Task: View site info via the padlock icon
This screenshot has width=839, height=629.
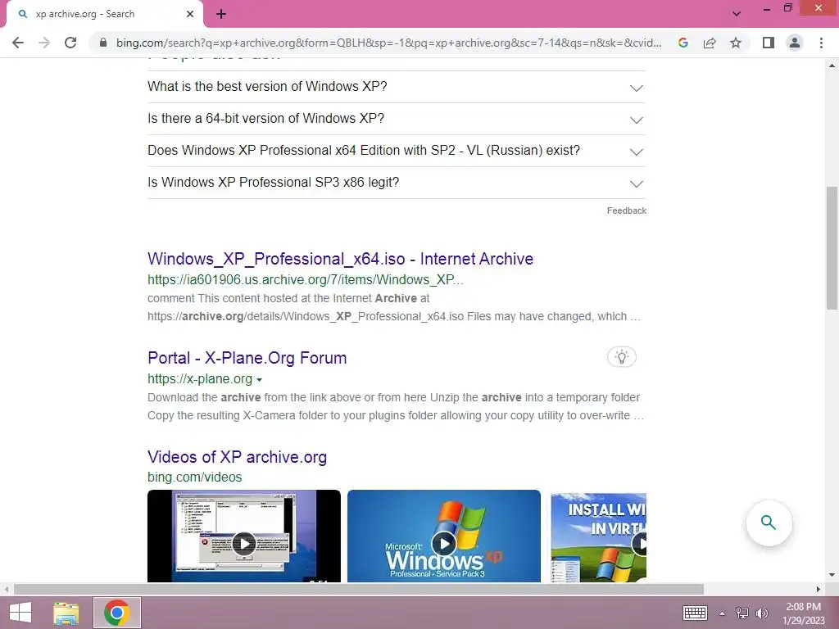Action: [103, 43]
